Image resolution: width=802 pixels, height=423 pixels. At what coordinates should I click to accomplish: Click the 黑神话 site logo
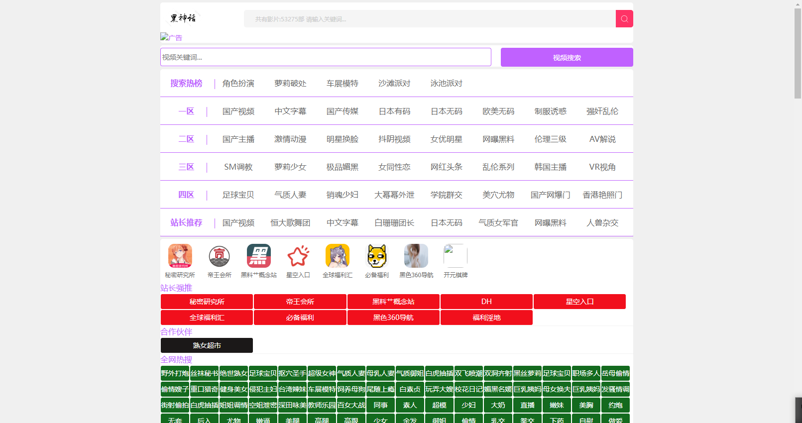(x=183, y=18)
